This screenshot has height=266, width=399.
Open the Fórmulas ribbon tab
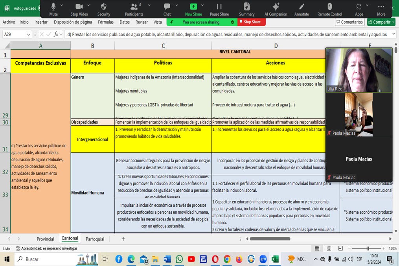click(106, 22)
